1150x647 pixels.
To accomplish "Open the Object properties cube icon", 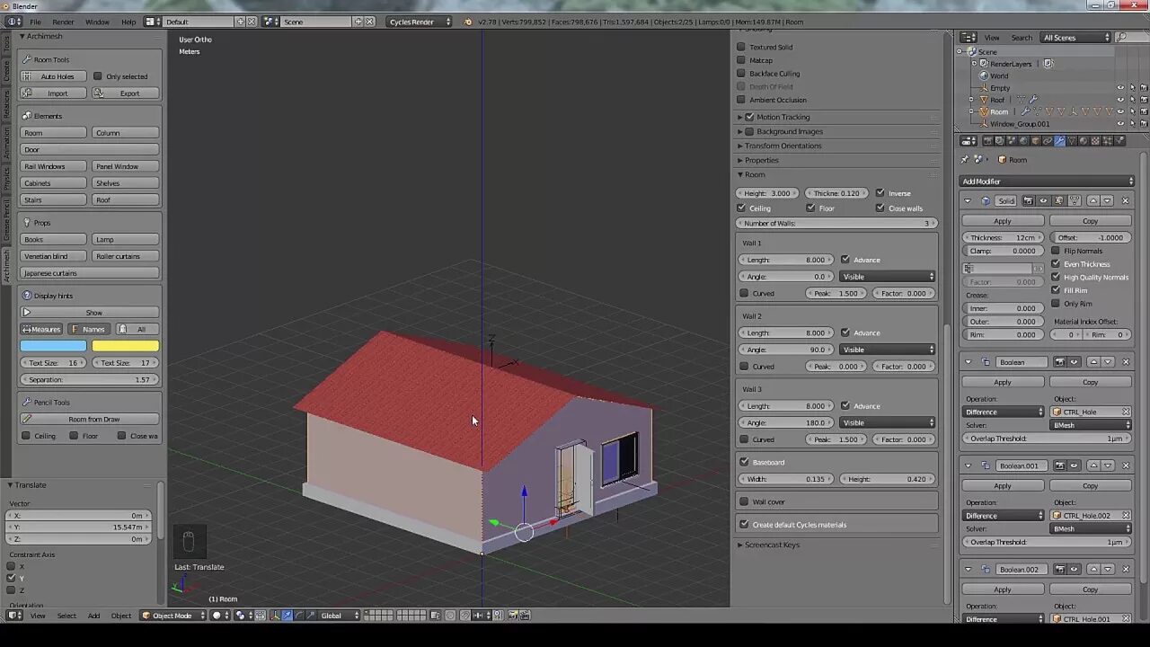I will [1036, 141].
